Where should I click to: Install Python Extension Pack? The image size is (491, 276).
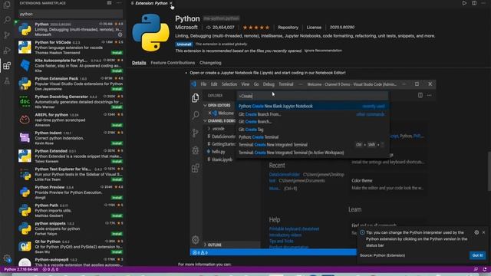point(117,89)
